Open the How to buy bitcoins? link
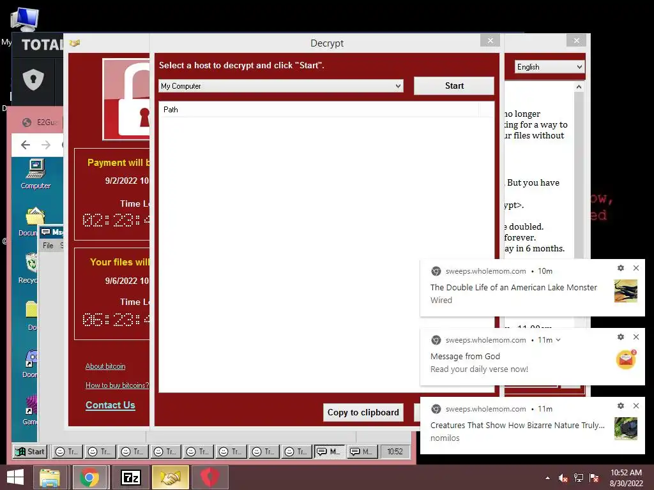Image resolution: width=654 pixels, height=490 pixels. click(x=117, y=385)
